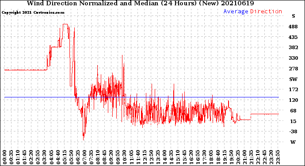Click the 'W' y-axis label

[x=293, y=142]
